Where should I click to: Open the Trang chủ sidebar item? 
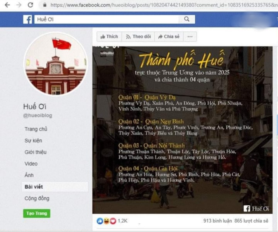[x=36, y=129]
